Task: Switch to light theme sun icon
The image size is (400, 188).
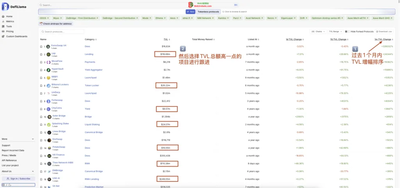Action: tap(4, 185)
